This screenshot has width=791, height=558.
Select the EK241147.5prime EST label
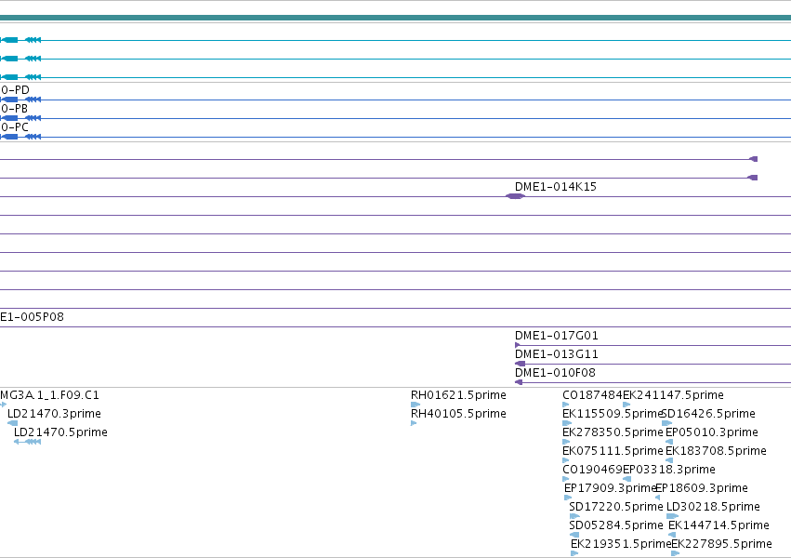point(674,395)
